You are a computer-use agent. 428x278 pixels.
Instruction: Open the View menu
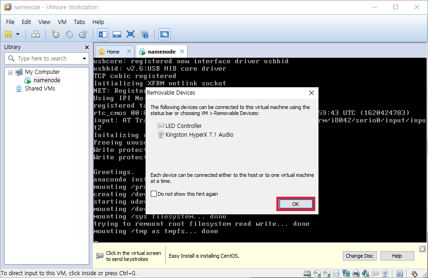[x=44, y=22]
